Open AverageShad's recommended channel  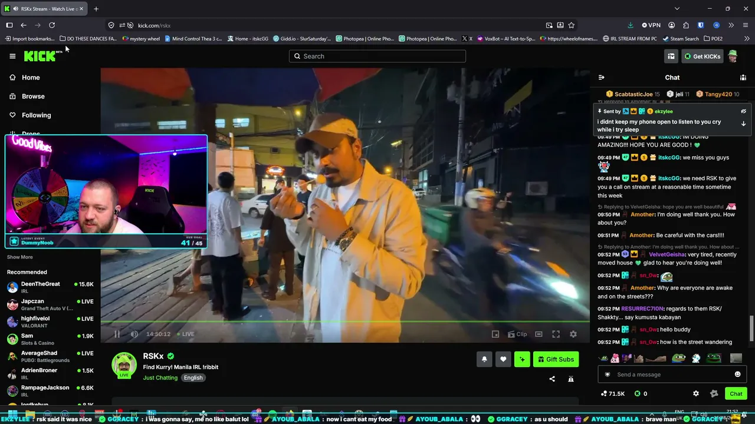click(x=50, y=356)
